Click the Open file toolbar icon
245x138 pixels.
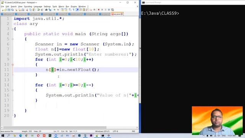point(5,10)
